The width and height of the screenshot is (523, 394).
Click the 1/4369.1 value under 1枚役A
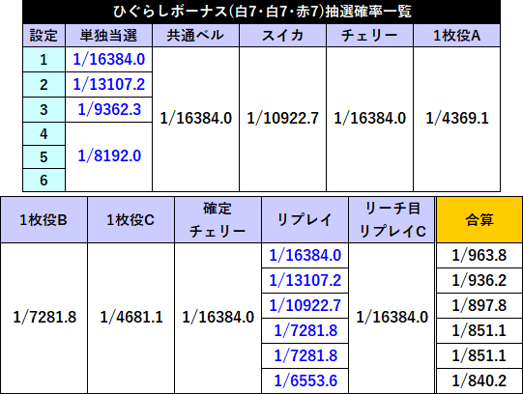click(x=456, y=119)
